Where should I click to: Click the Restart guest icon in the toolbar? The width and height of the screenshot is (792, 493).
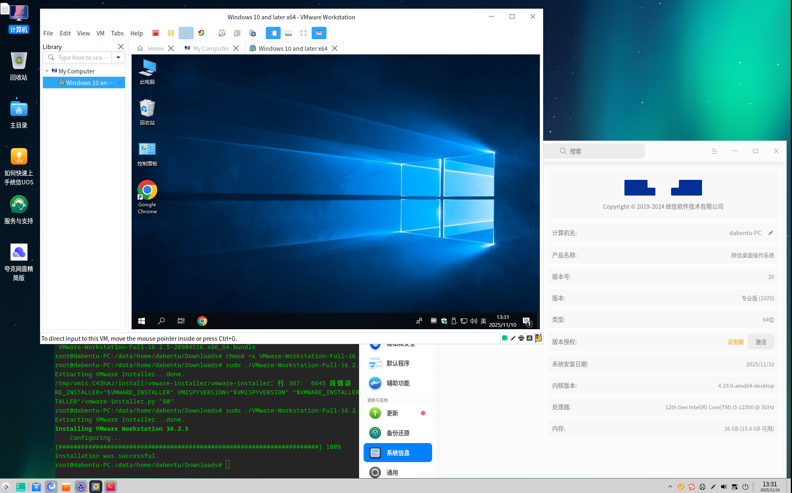[x=201, y=33]
